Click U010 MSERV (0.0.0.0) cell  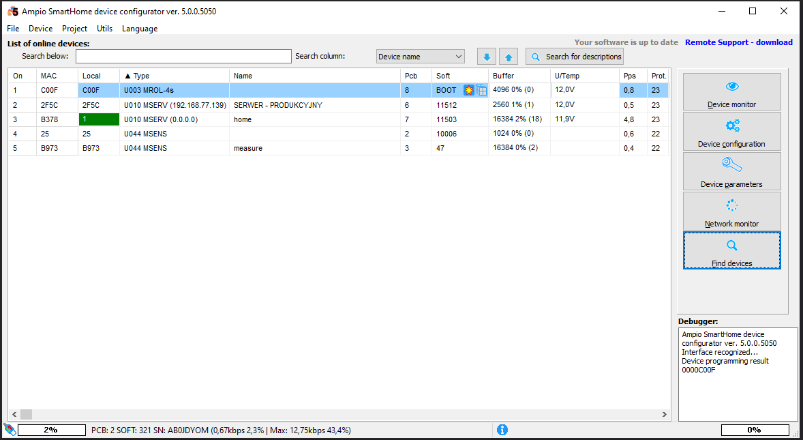175,119
